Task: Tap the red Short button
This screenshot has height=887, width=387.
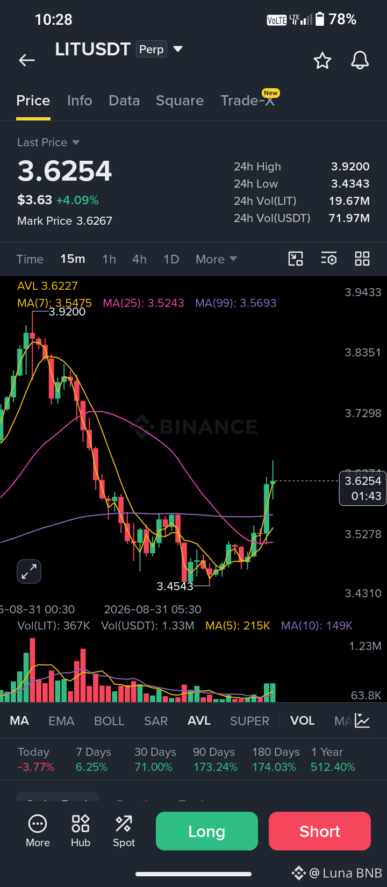Action: click(320, 831)
